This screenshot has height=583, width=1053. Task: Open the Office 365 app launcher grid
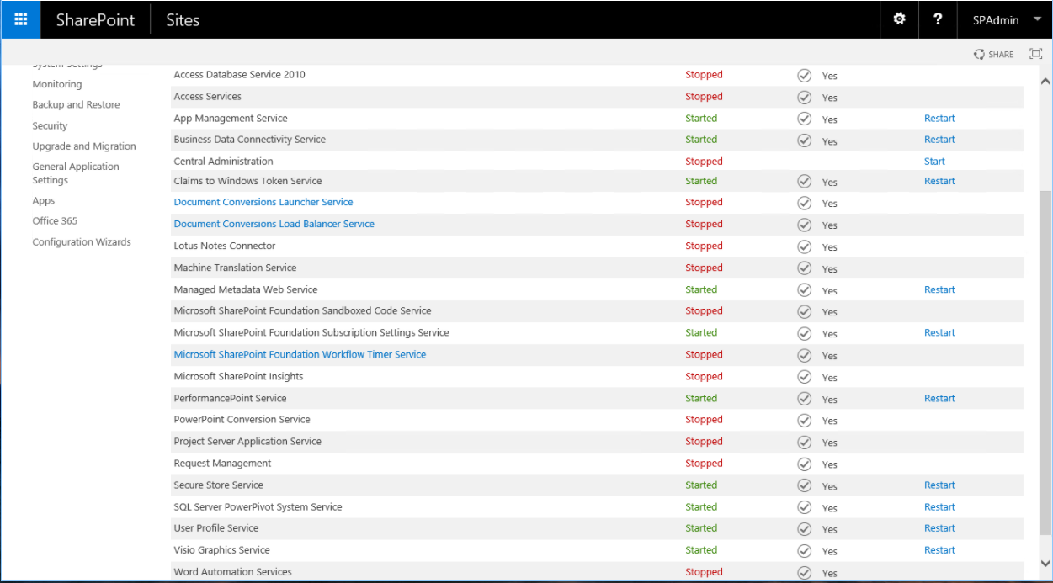[x=19, y=19]
